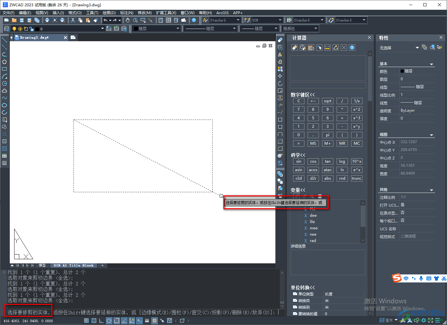Click the Print icon

click(x=47, y=20)
